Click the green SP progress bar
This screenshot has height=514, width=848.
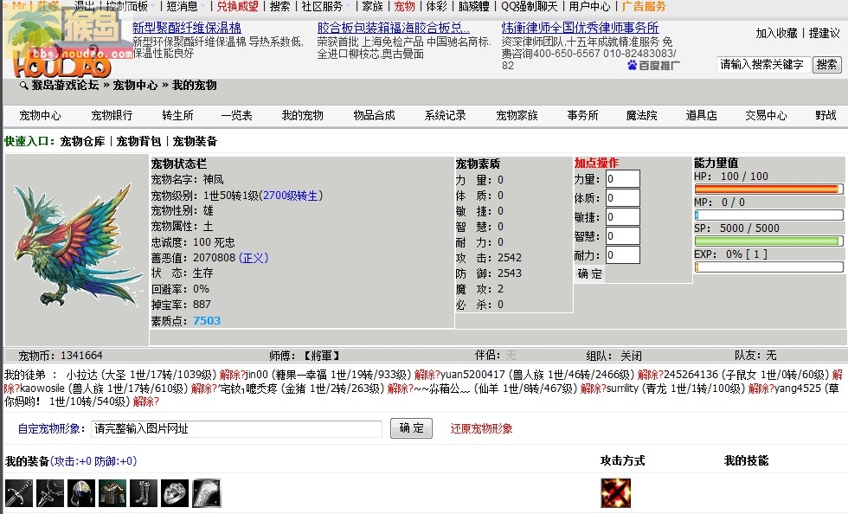pyautogui.click(x=768, y=241)
